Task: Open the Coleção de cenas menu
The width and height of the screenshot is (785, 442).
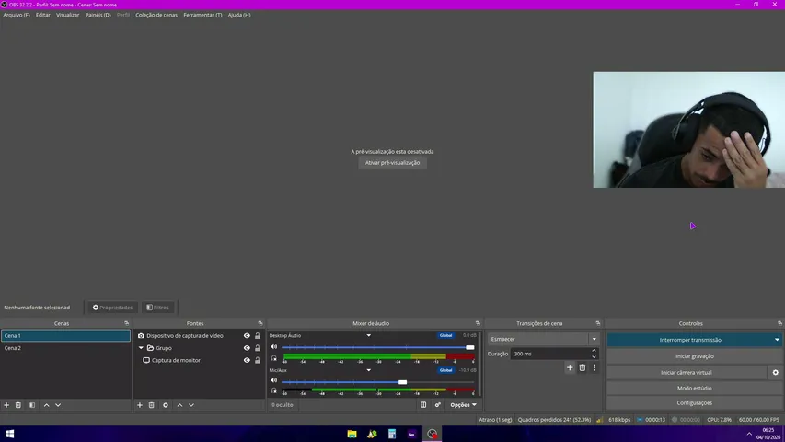Action: click(156, 15)
